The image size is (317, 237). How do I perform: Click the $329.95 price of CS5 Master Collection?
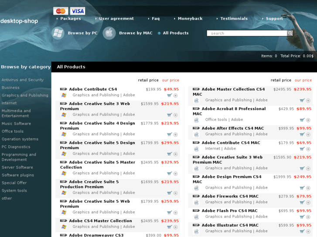[x=170, y=162]
